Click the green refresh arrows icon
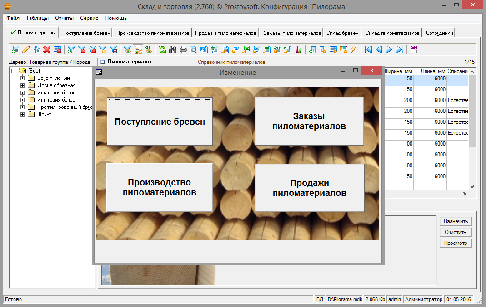486x307 pixels. tap(162, 49)
